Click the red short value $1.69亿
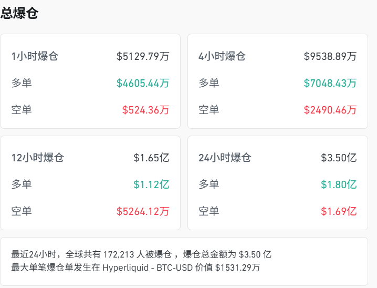The image size is (377, 288). click(x=339, y=211)
